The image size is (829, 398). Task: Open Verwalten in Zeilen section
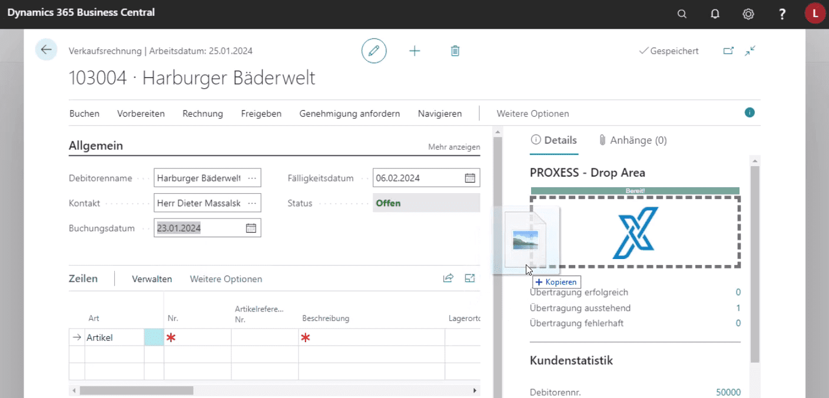coord(152,279)
